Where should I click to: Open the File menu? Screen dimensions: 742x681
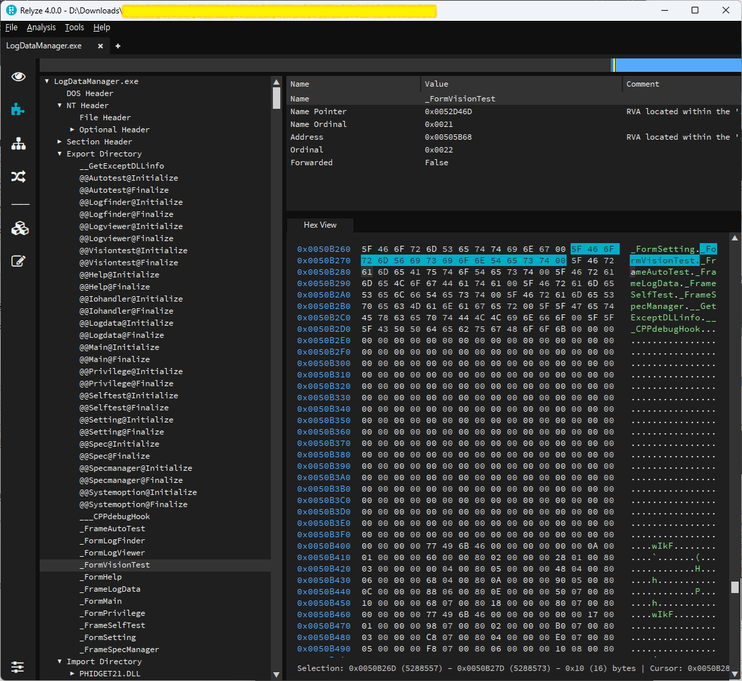tap(11, 28)
